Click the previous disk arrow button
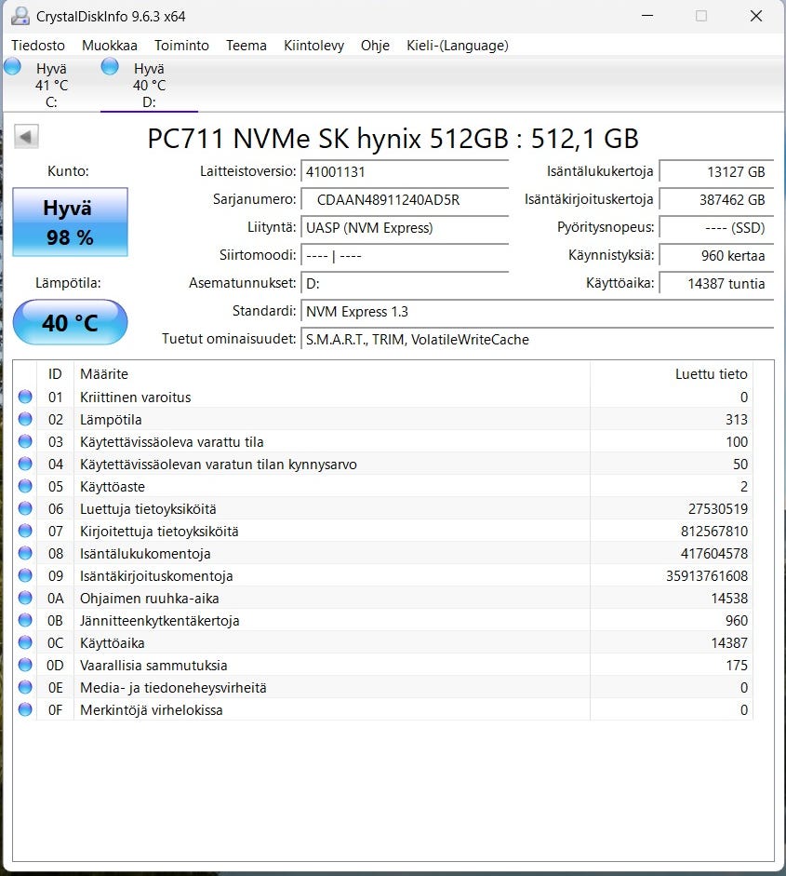 [26, 136]
